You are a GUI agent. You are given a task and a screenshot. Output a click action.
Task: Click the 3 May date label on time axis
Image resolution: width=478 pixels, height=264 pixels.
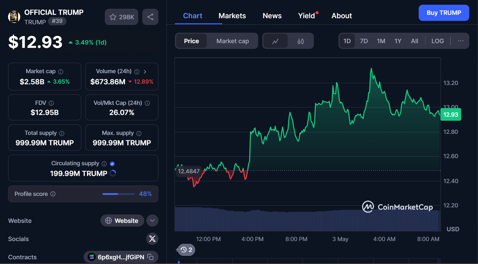340,239
